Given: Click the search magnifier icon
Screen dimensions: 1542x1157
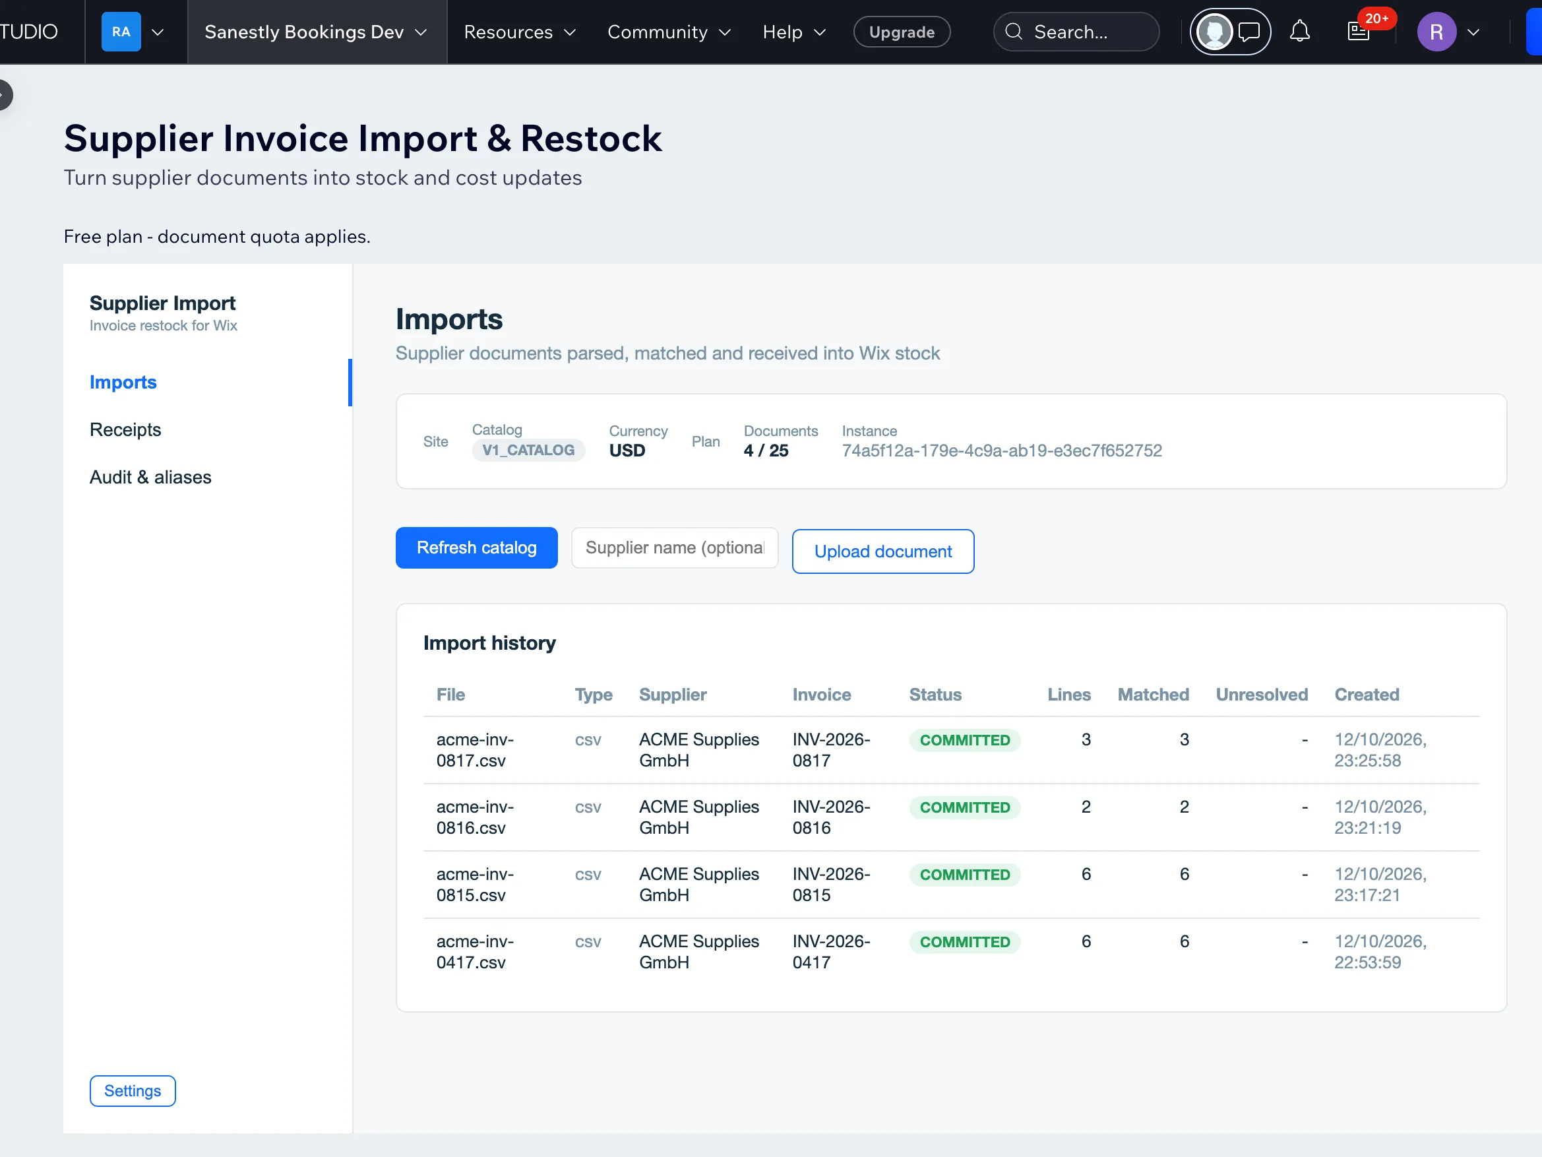Looking at the screenshot, I should [1014, 32].
